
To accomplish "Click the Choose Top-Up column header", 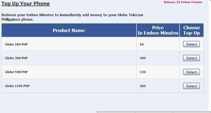I will click(191, 30).
